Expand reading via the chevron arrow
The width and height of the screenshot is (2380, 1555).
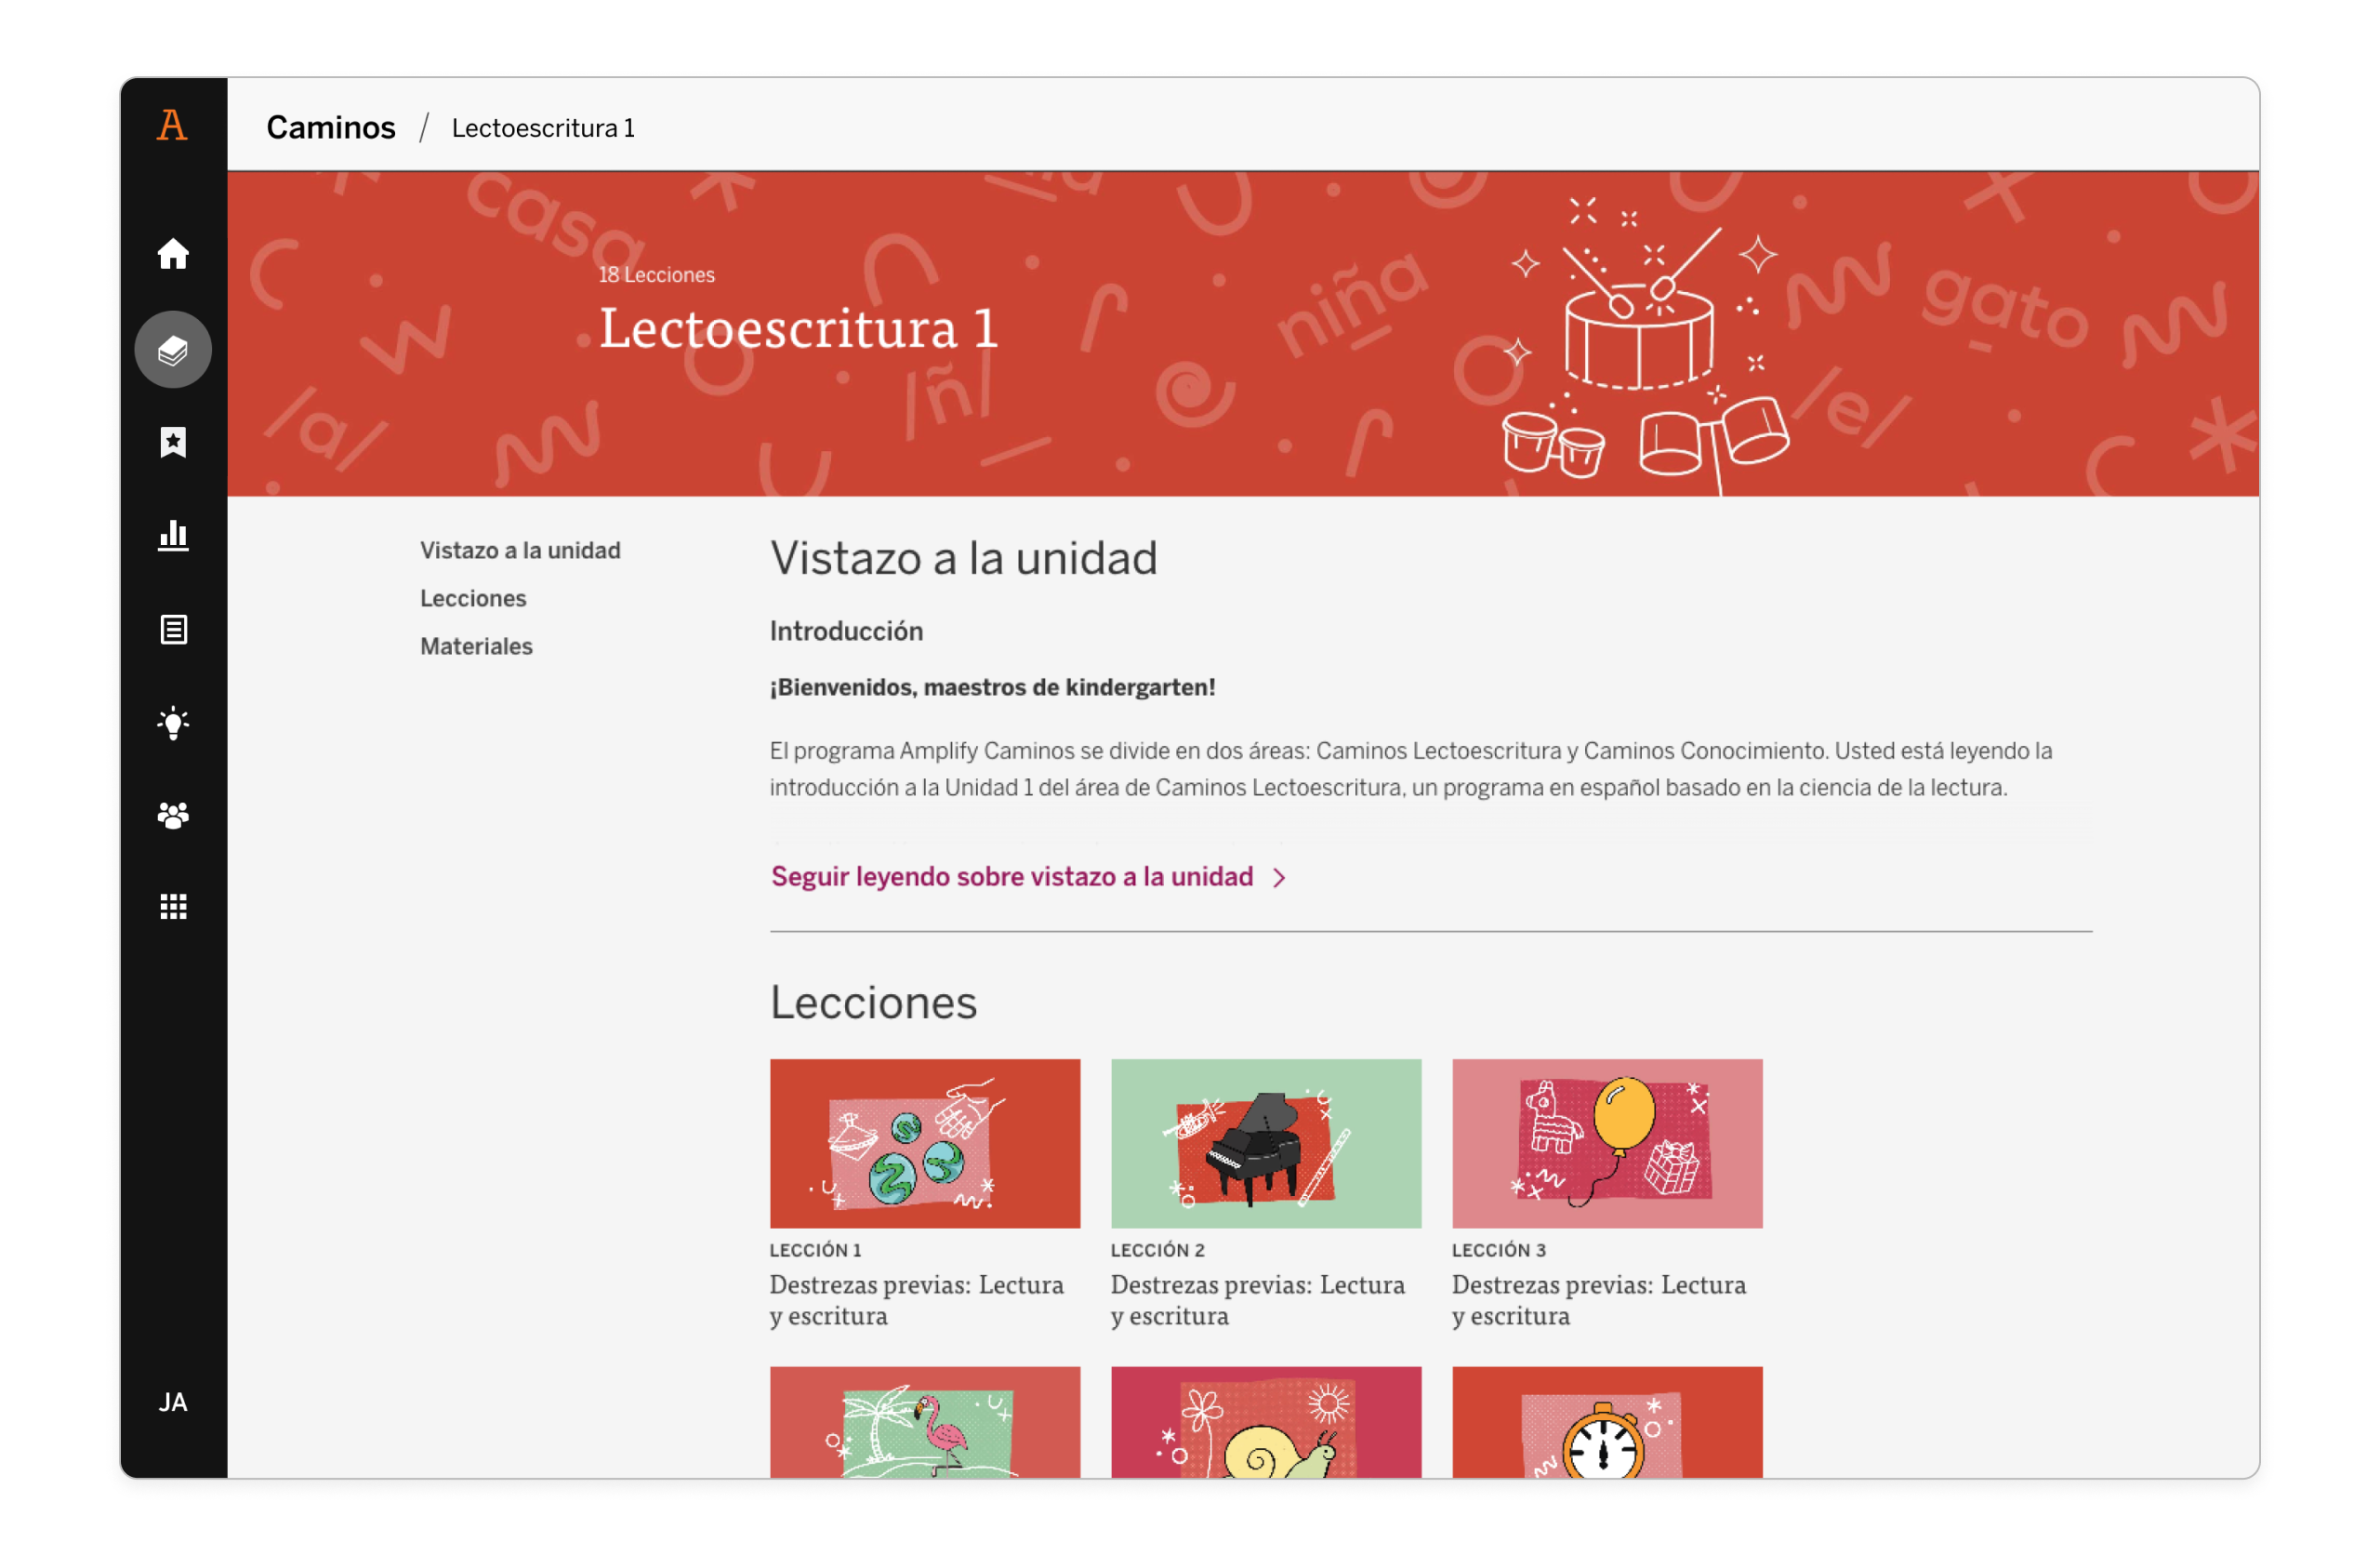click(1279, 878)
